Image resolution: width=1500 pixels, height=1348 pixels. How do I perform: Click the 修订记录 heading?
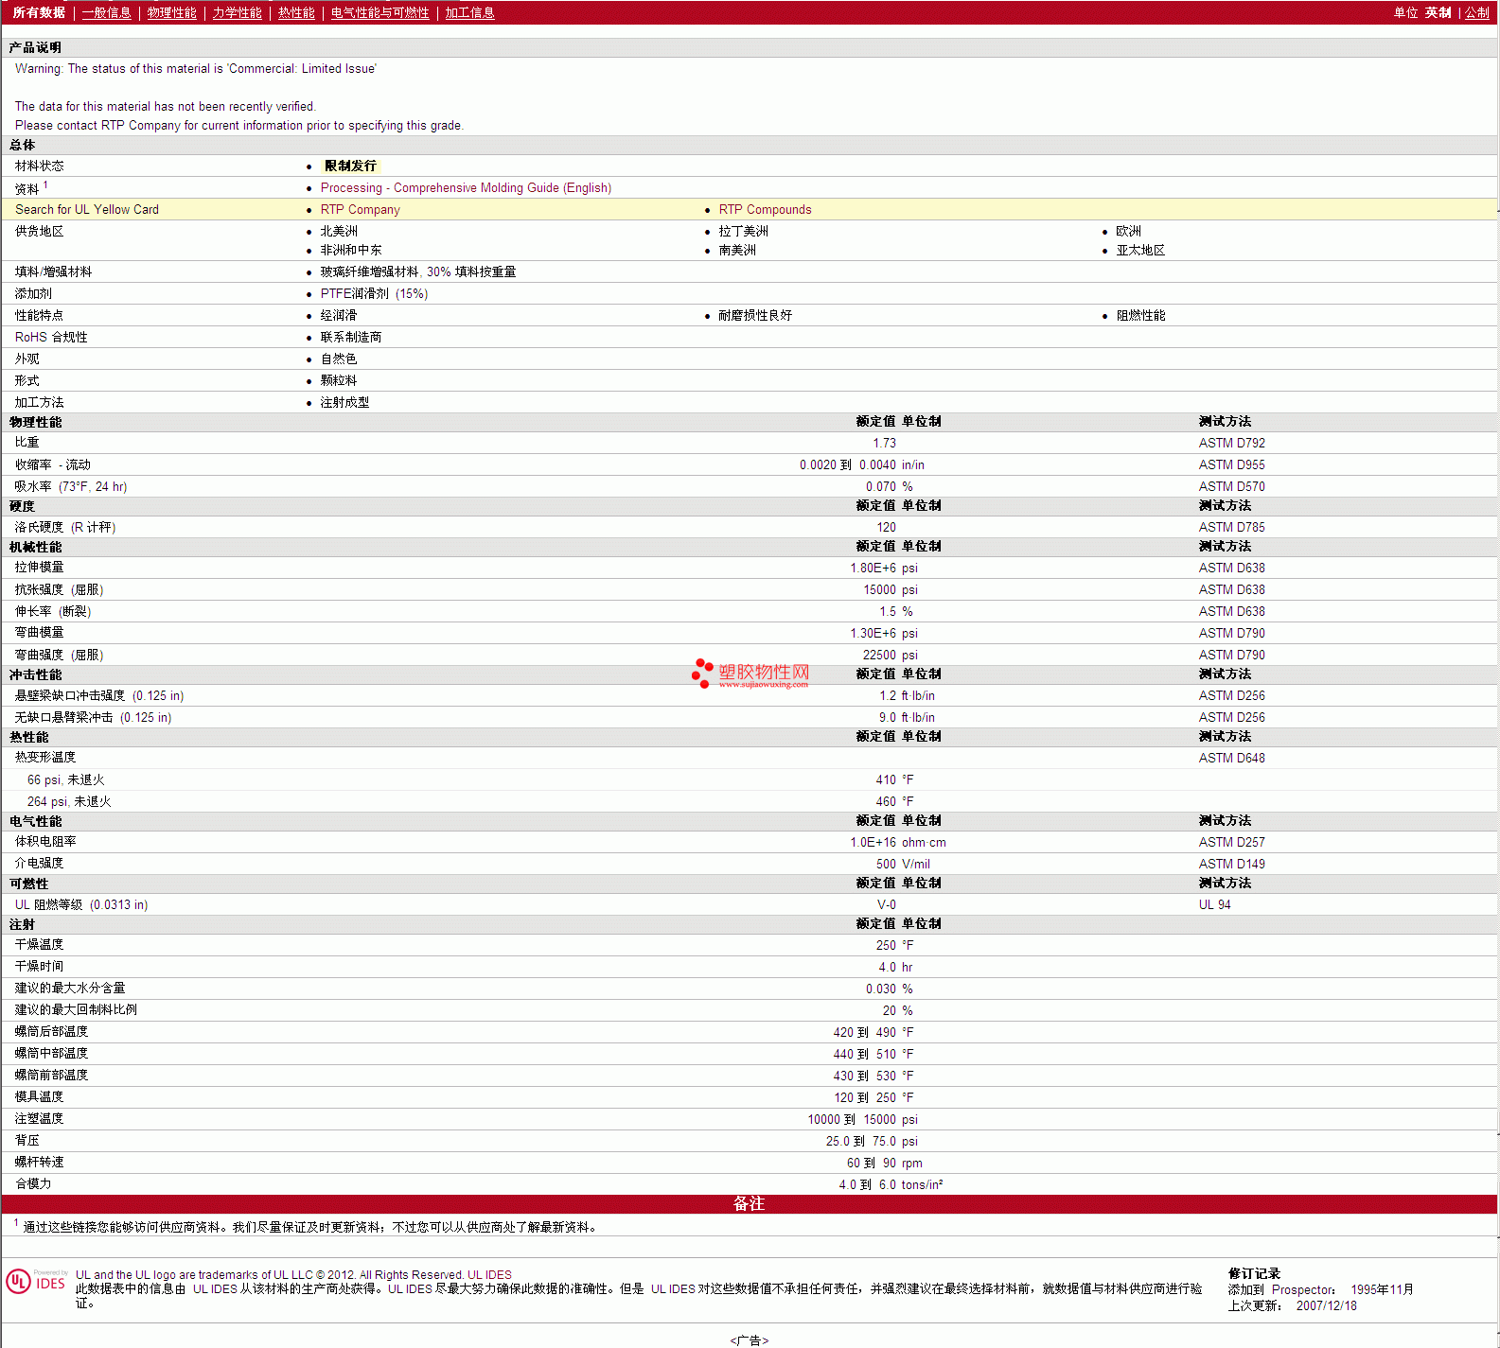(x=1254, y=1273)
